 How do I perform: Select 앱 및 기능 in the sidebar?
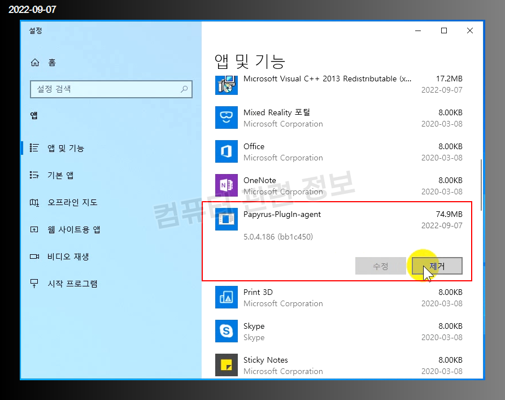pyautogui.click(x=66, y=148)
